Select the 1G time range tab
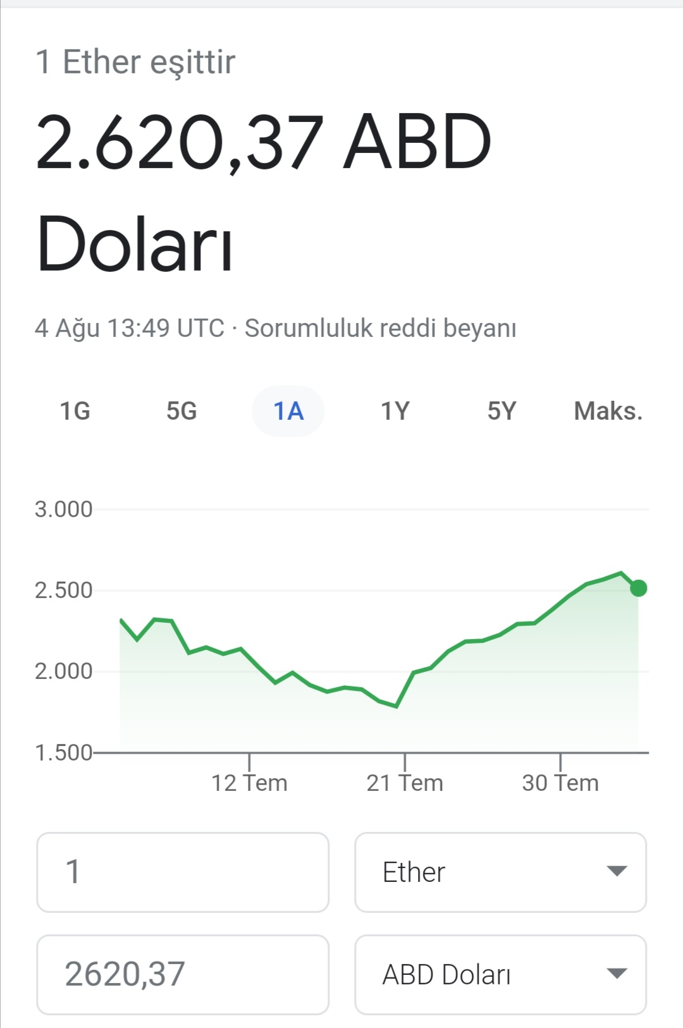683x1028 pixels. (75, 411)
